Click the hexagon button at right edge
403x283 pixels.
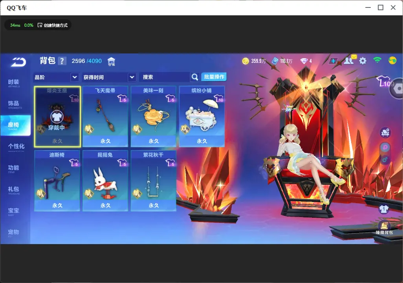coord(397,89)
